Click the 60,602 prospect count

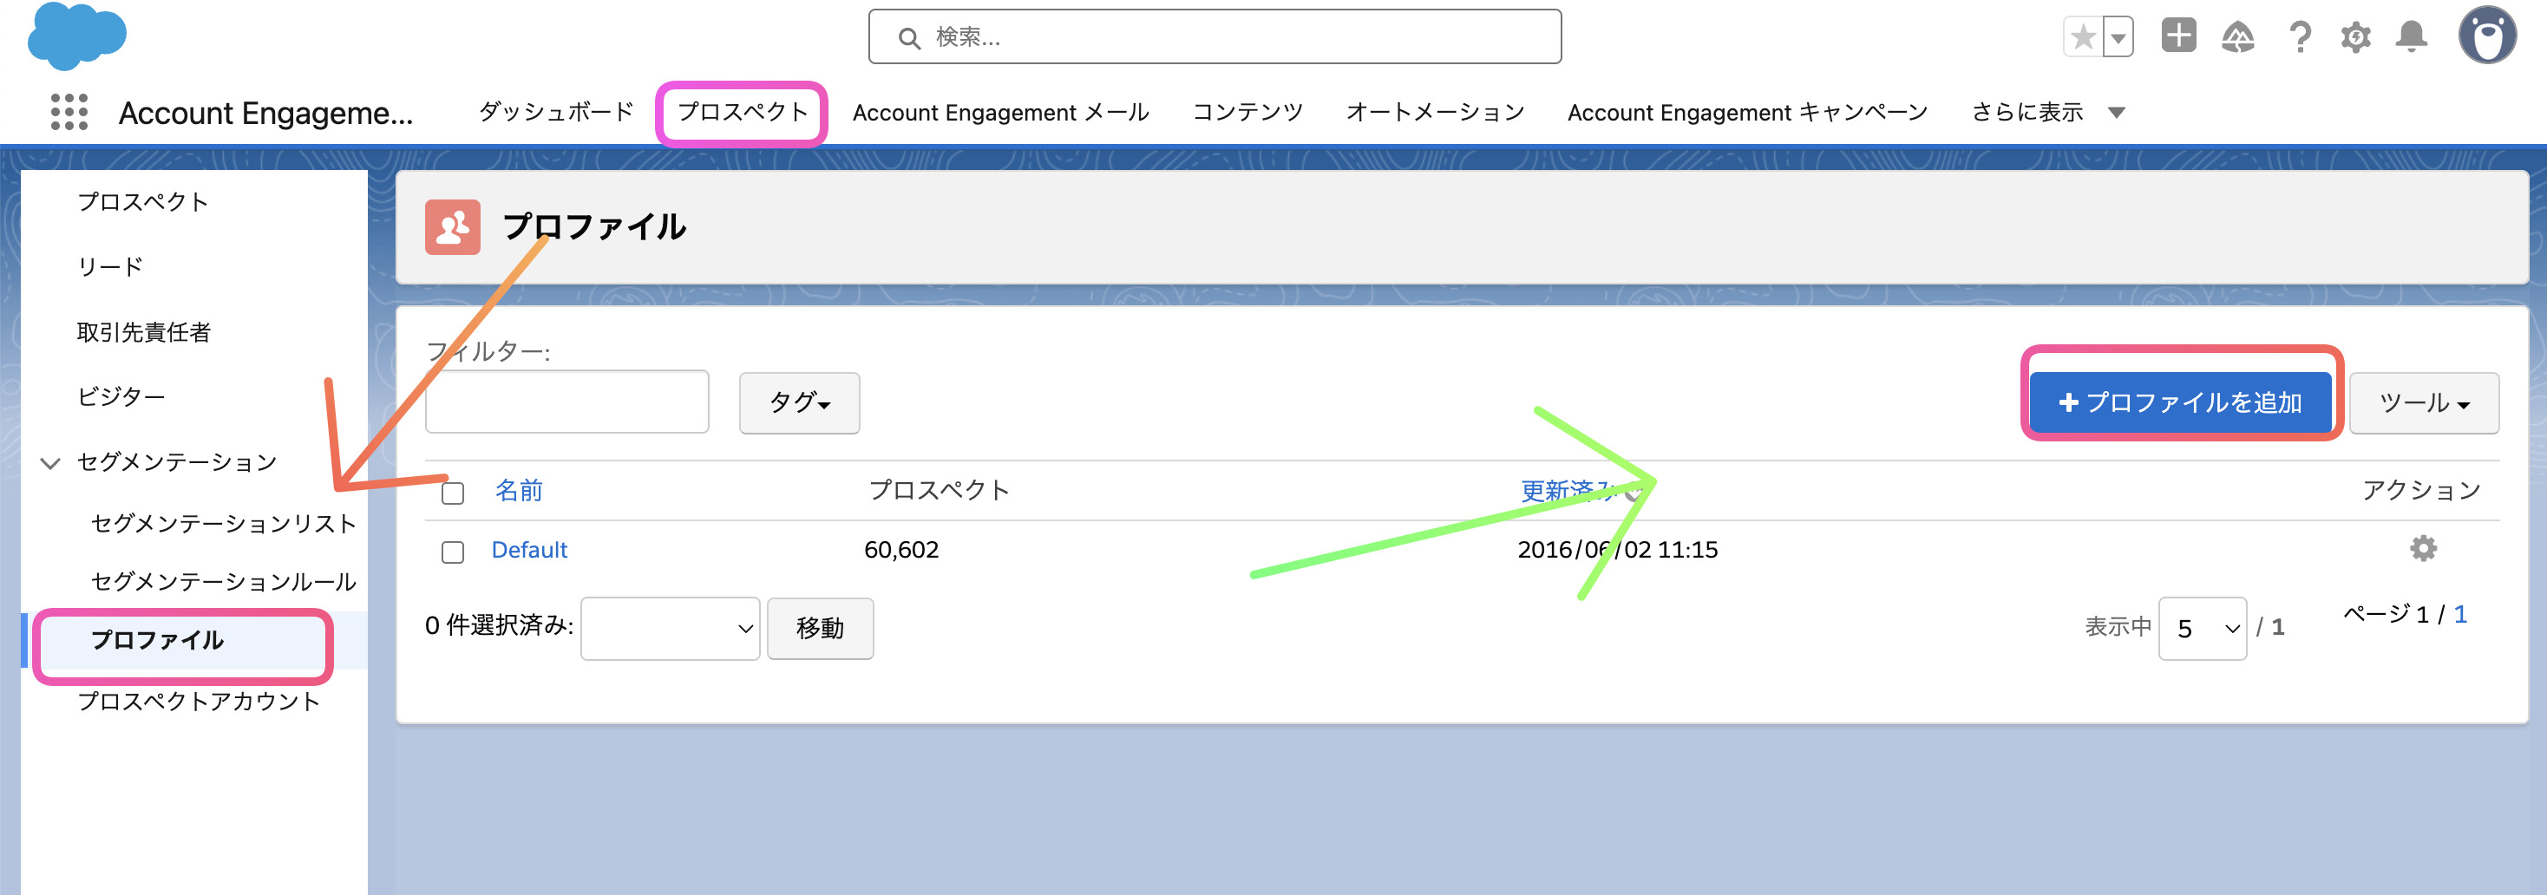(900, 550)
